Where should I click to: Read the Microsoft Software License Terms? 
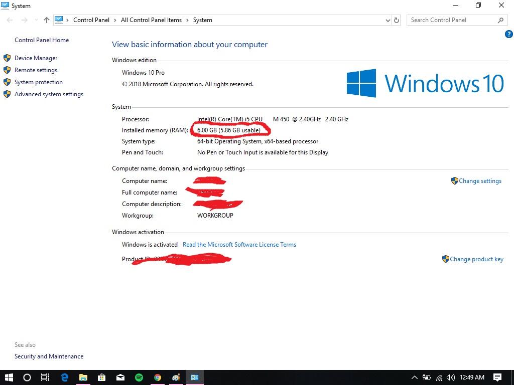click(x=239, y=245)
